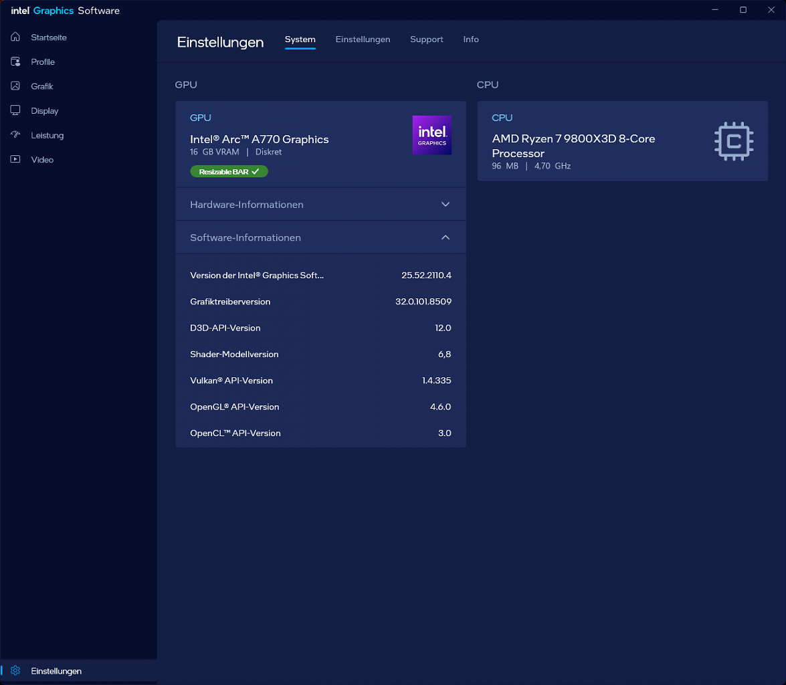Click the Intel Arc A770 Graphics name
This screenshot has width=786, height=685.
(x=259, y=139)
